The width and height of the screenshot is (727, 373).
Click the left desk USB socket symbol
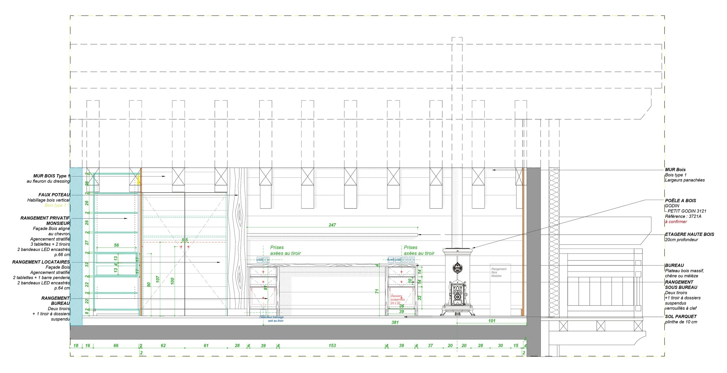[x=260, y=260]
